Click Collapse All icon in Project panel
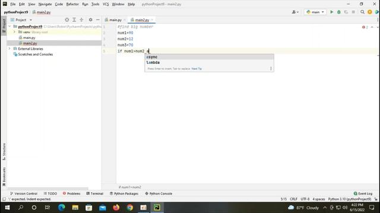The height and width of the screenshot is (213, 380). coord(81,20)
